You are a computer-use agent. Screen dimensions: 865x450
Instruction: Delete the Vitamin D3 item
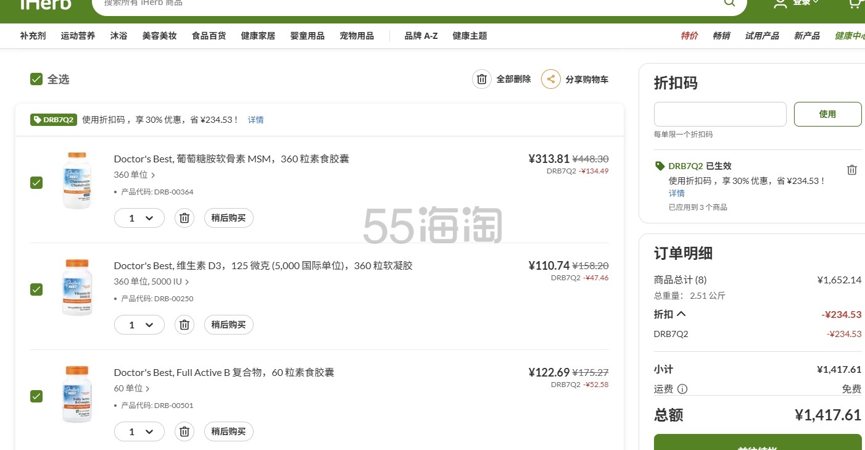click(x=184, y=325)
